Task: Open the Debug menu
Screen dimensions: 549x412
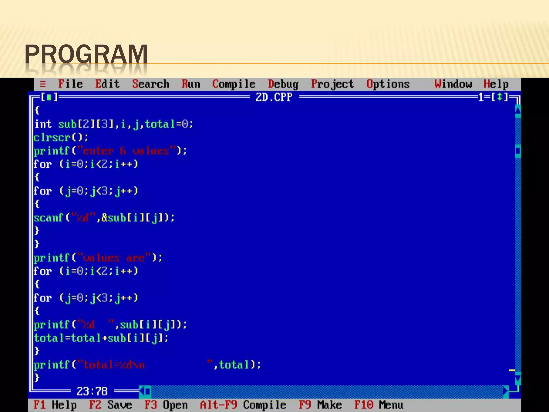Action: click(x=283, y=84)
